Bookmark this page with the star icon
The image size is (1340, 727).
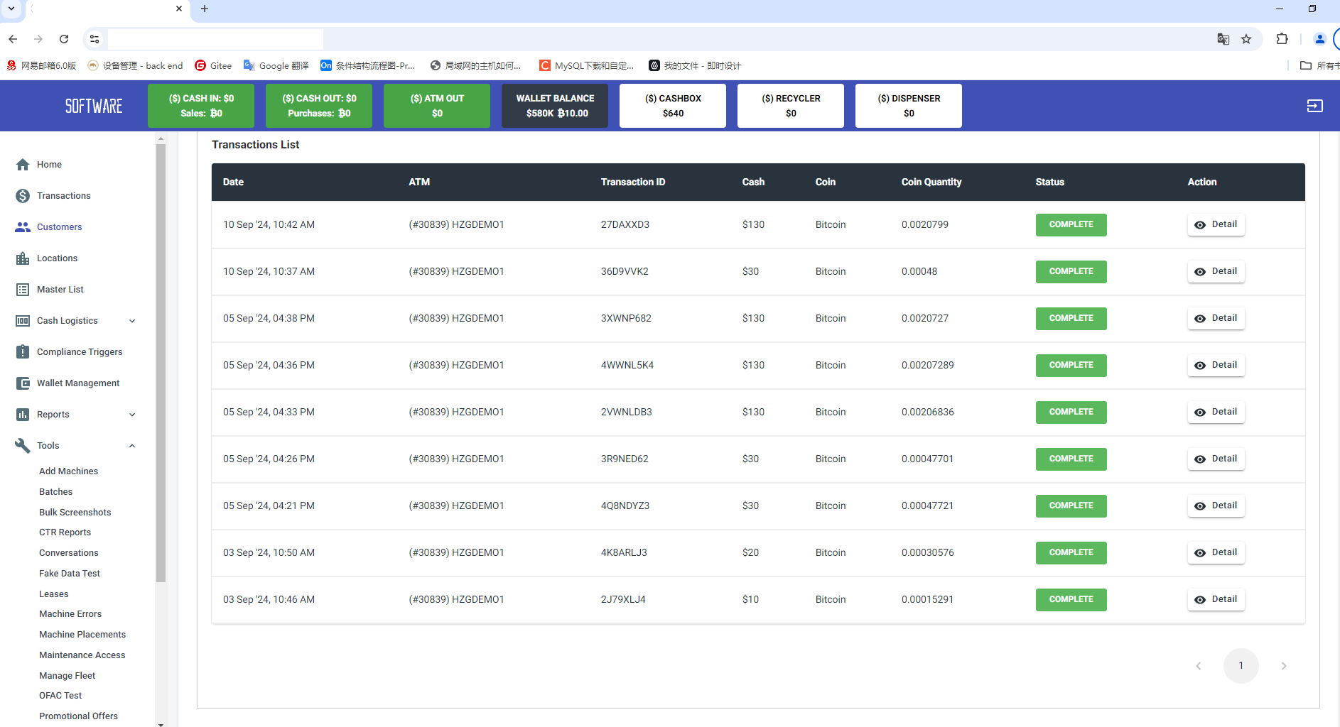[1246, 39]
